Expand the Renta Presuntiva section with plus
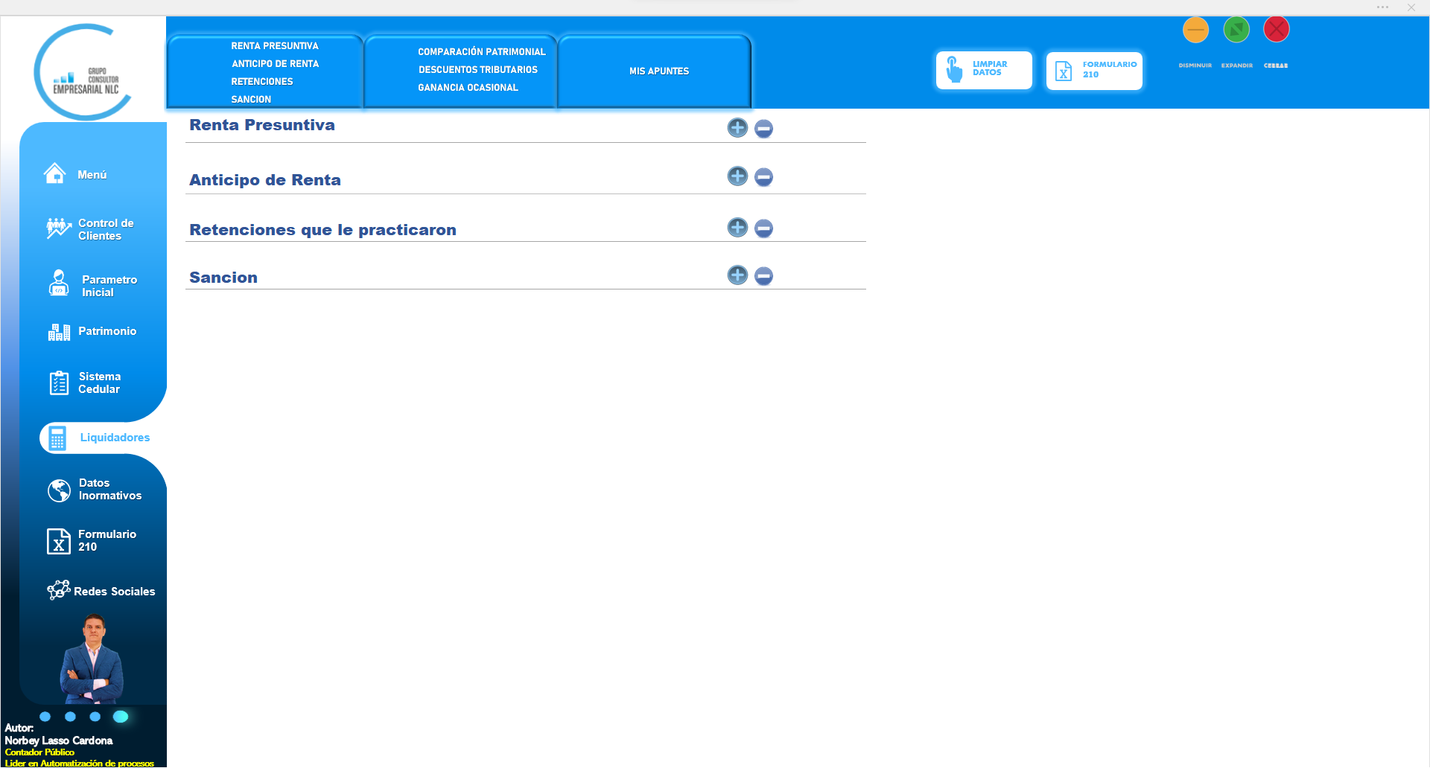Screen dimensions: 1430x768 click(737, 128)
